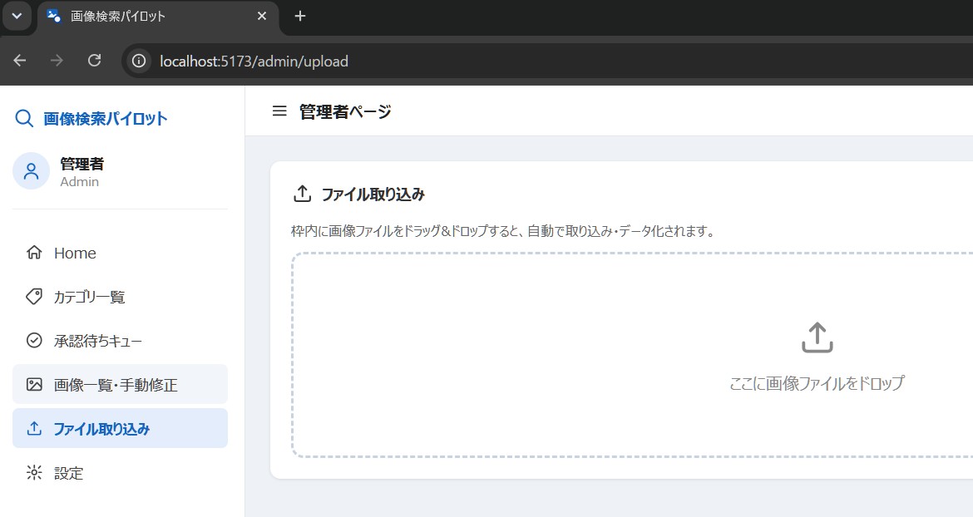Image resolution: width=973 pixels, height=517 pixels.
Task: Click the upload icon beside sidebar ファイル取り込み
Action: coord(34,428)
